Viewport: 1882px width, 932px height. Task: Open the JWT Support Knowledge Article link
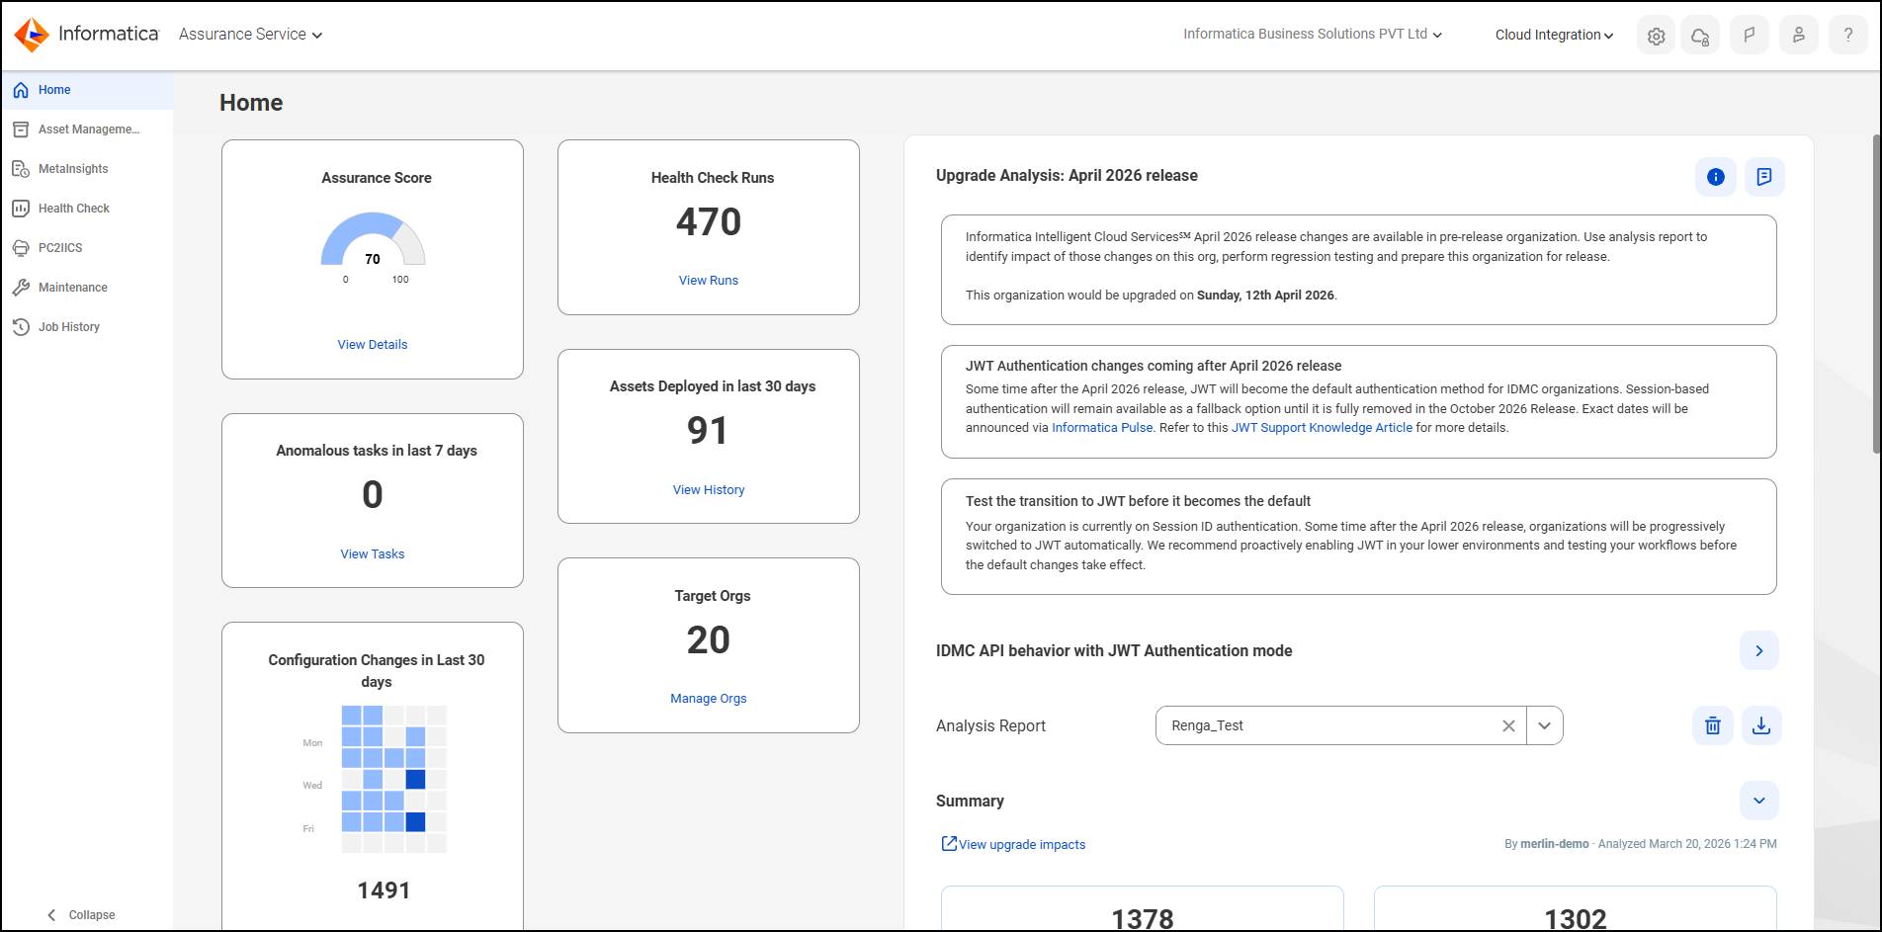(1322, 428)
